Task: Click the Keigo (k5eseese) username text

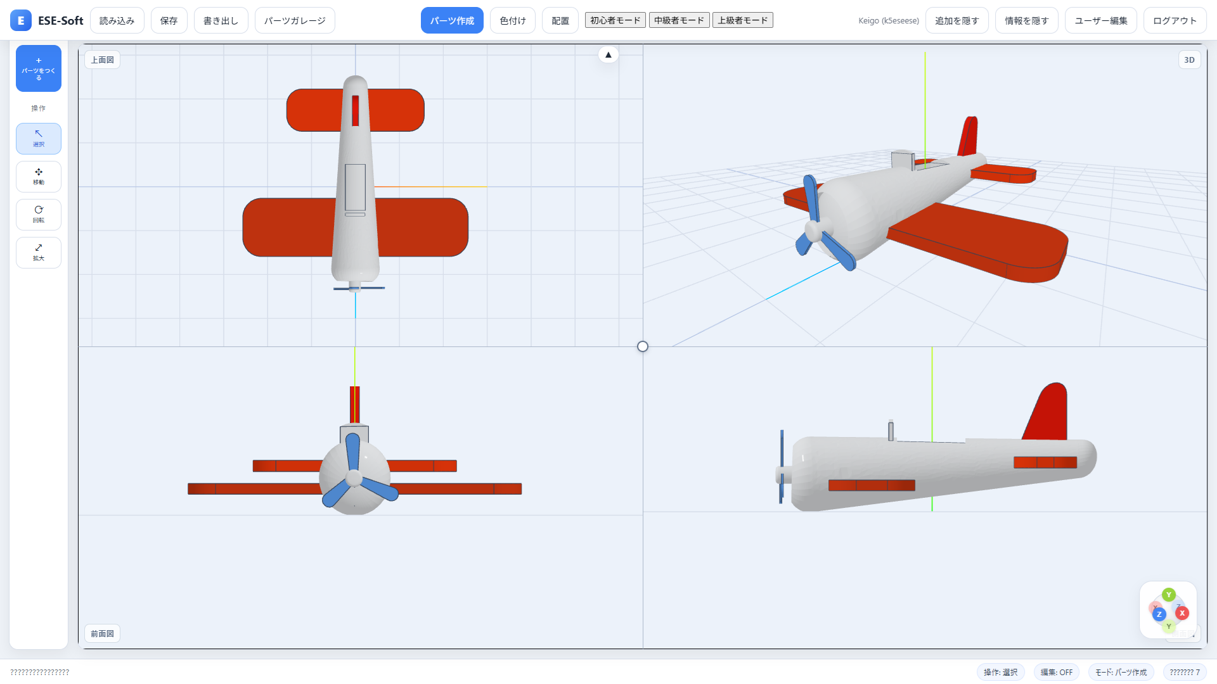Action: (889, 20)
